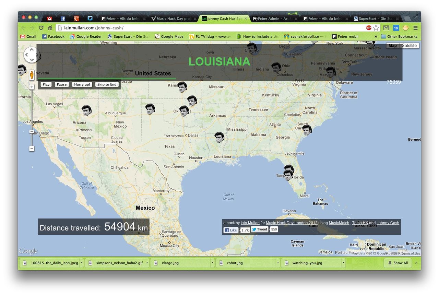The width and height of the screenshot is (439, 295).
Task: Open the Google logo on the map
Action: pyautogui.click(x=28, y=251)
